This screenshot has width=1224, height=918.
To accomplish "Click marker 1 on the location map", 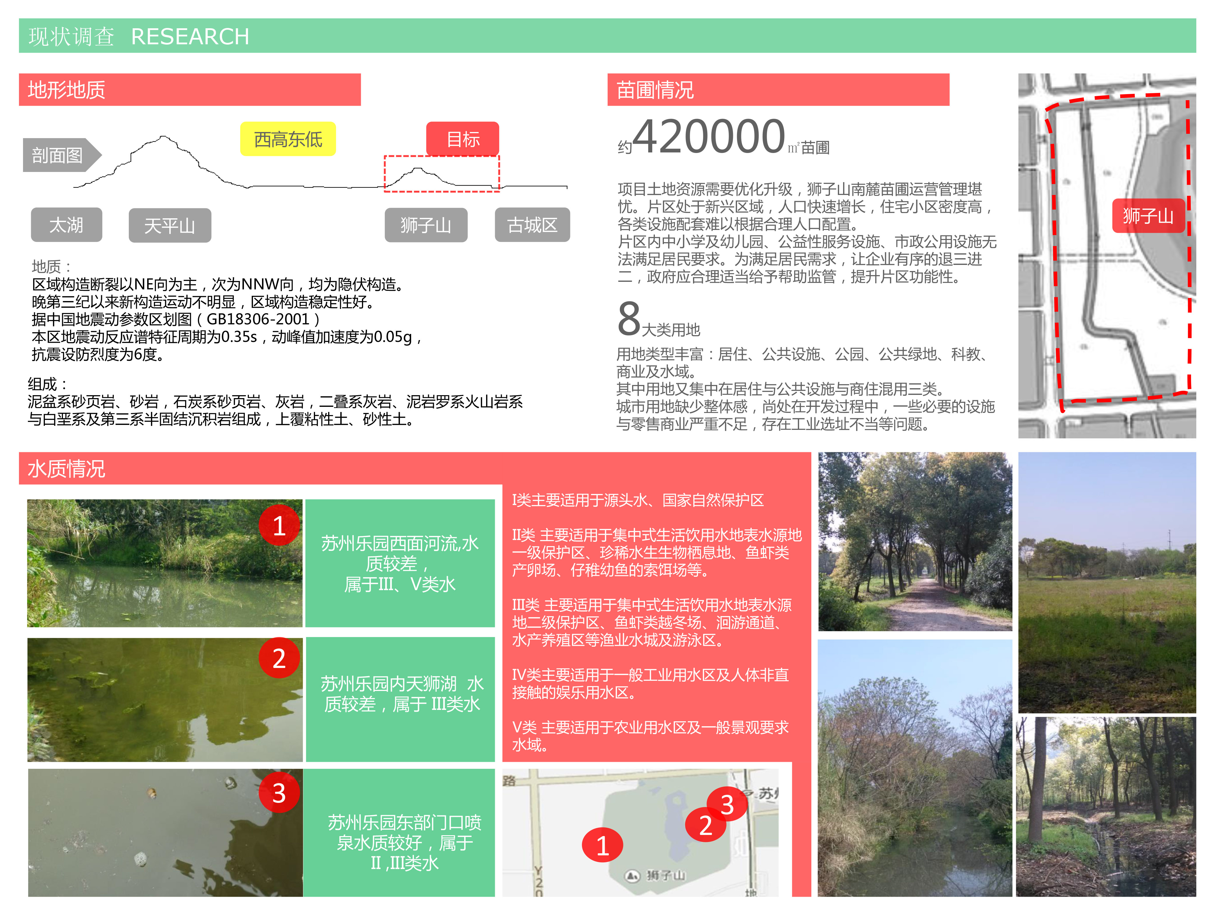I will [603, 845].
